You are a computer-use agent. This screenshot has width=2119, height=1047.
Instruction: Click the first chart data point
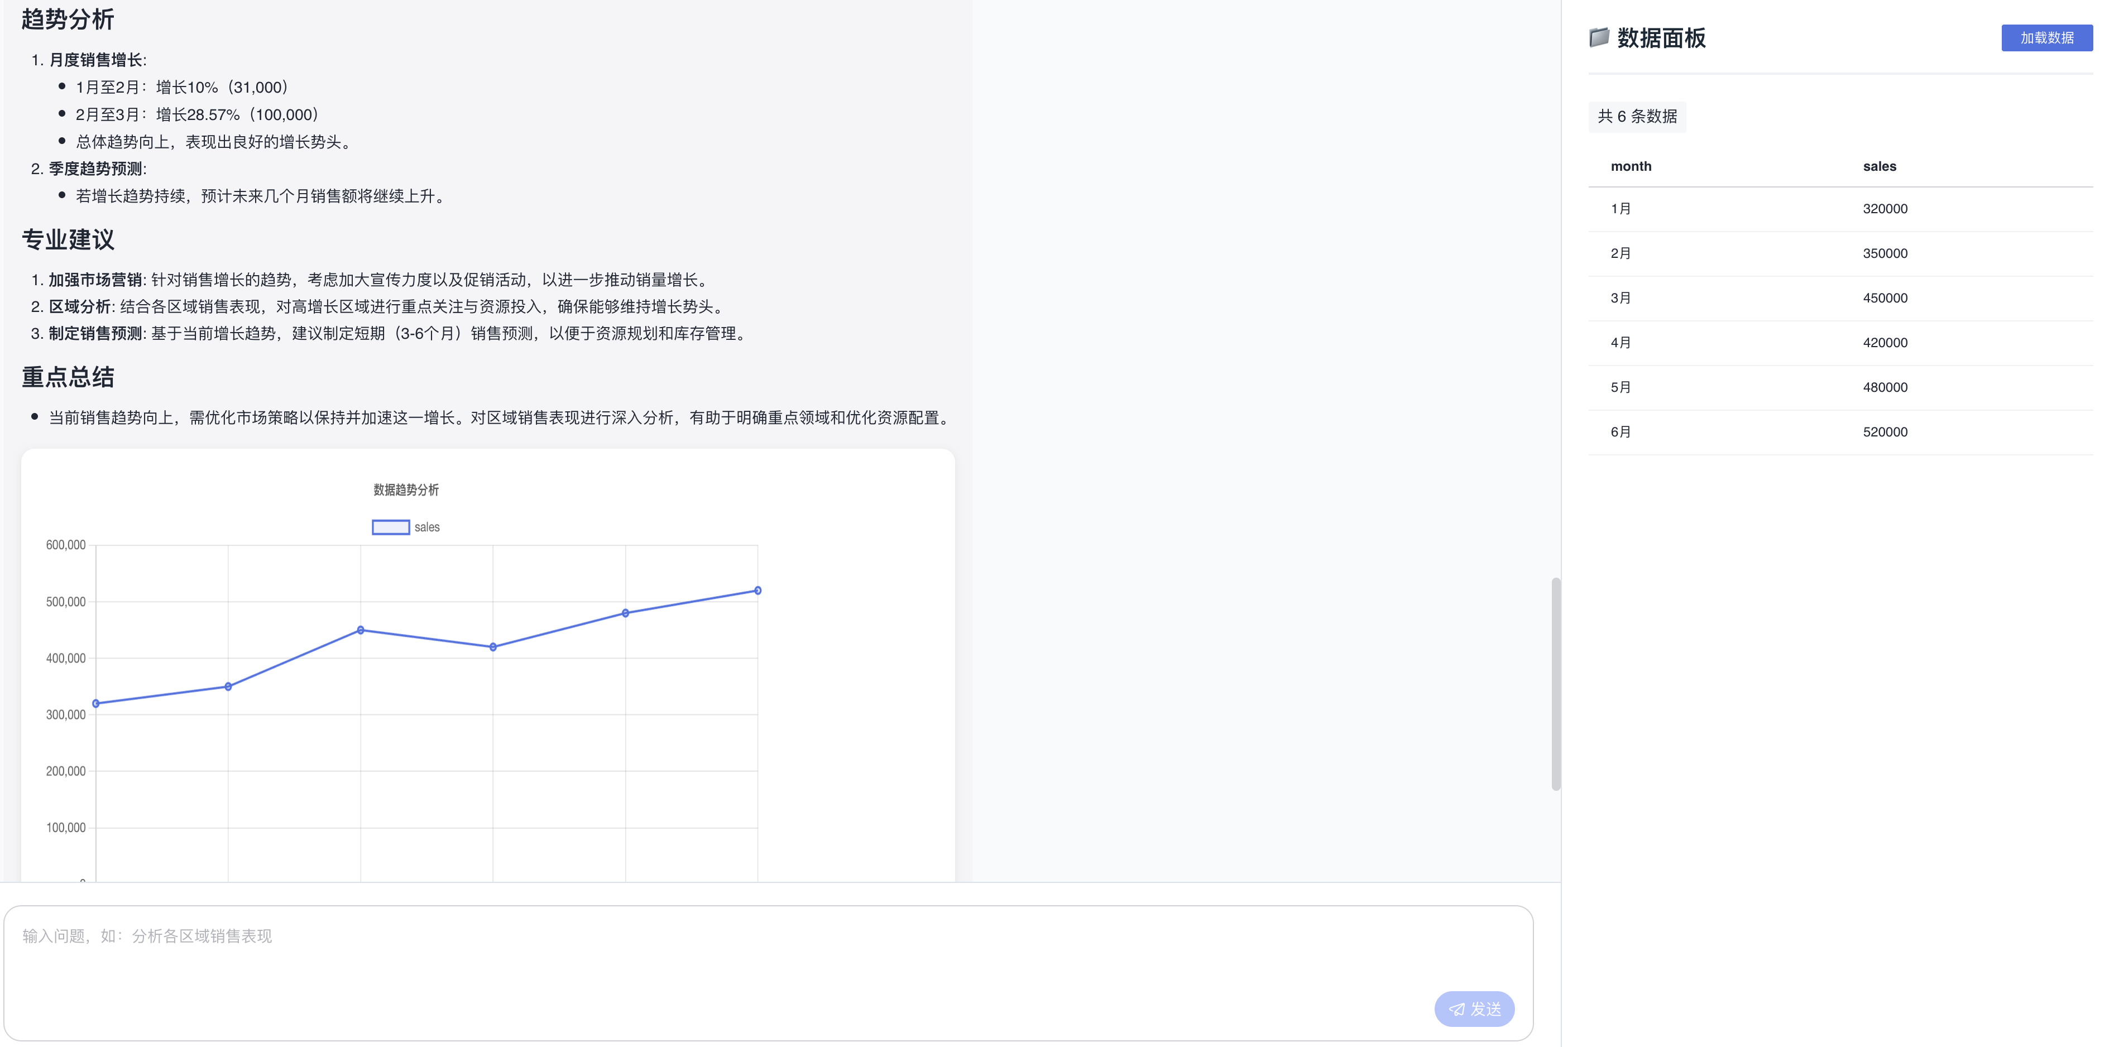(x=96, y=703)
